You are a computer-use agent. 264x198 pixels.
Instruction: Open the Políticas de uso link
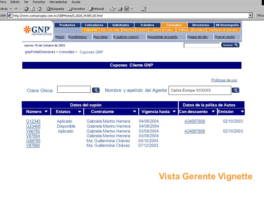224,80
